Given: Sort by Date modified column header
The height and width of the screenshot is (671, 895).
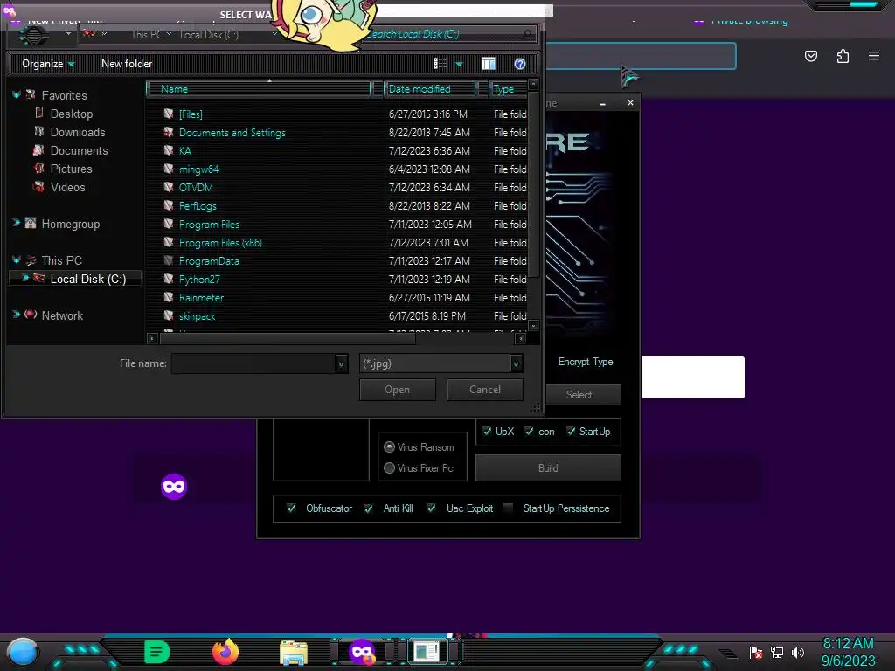Looking at the screenshot, I should point(430,89).
